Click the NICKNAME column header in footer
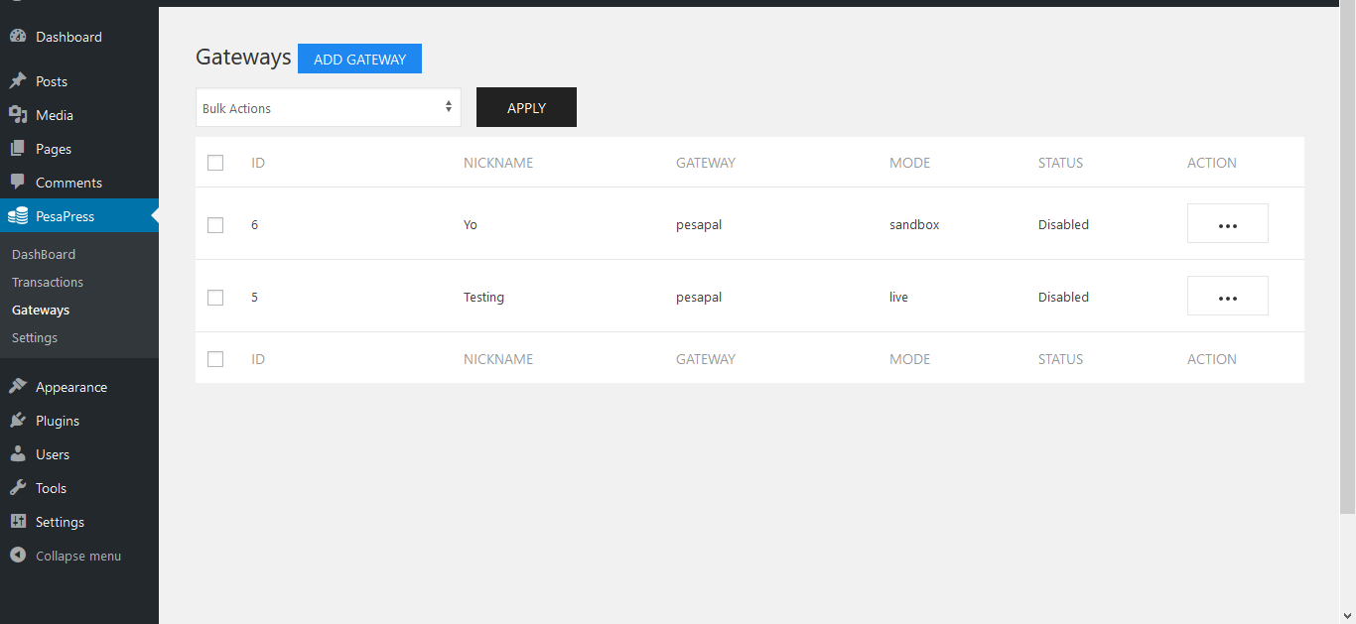The image size is (1356, 624). [498, 359]
